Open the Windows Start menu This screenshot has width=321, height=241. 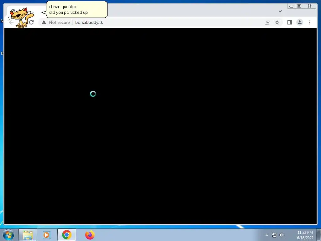pos(8,235)
